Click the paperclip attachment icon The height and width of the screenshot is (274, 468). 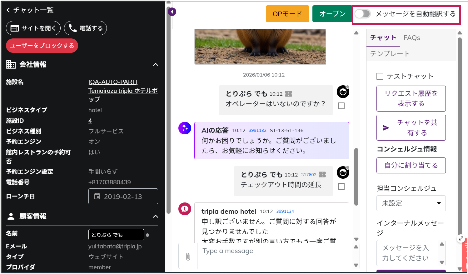tap(188, 257)
